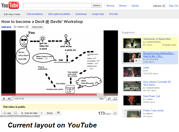Mute the video with the speaker icon

point(10,99)
